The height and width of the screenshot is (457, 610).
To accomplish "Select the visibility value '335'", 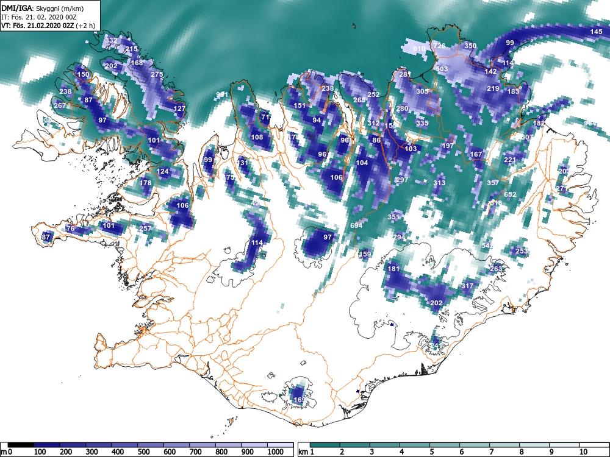I will [422, 123].
